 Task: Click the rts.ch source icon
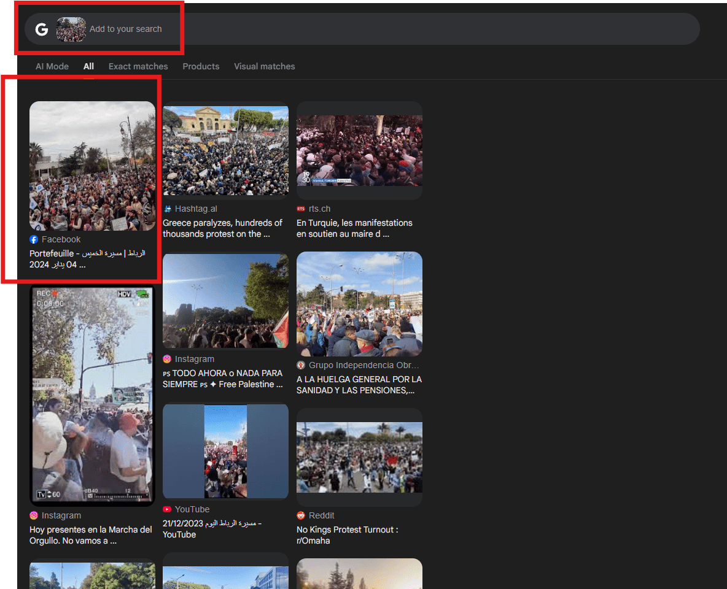click(301, 209)
